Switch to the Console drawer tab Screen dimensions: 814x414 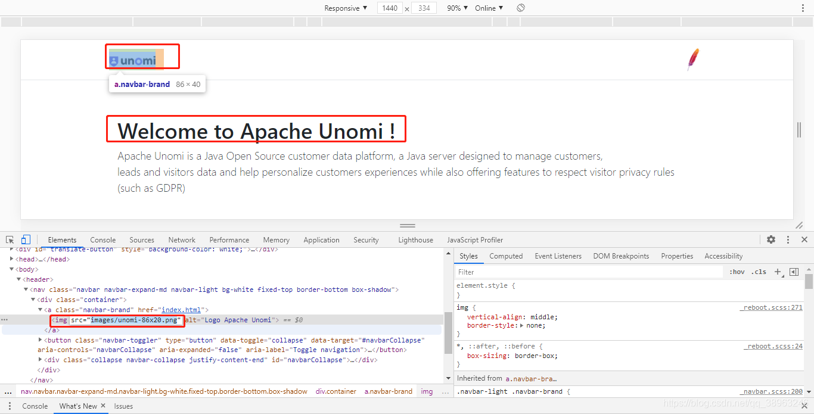tap(35, 406)
